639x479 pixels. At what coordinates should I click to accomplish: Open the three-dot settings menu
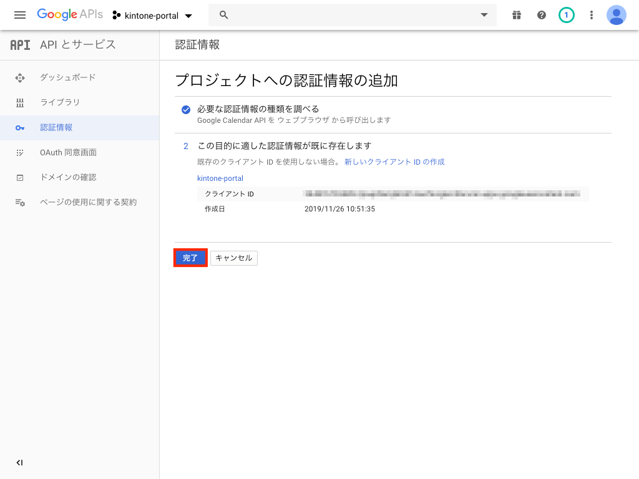[592, 15]
